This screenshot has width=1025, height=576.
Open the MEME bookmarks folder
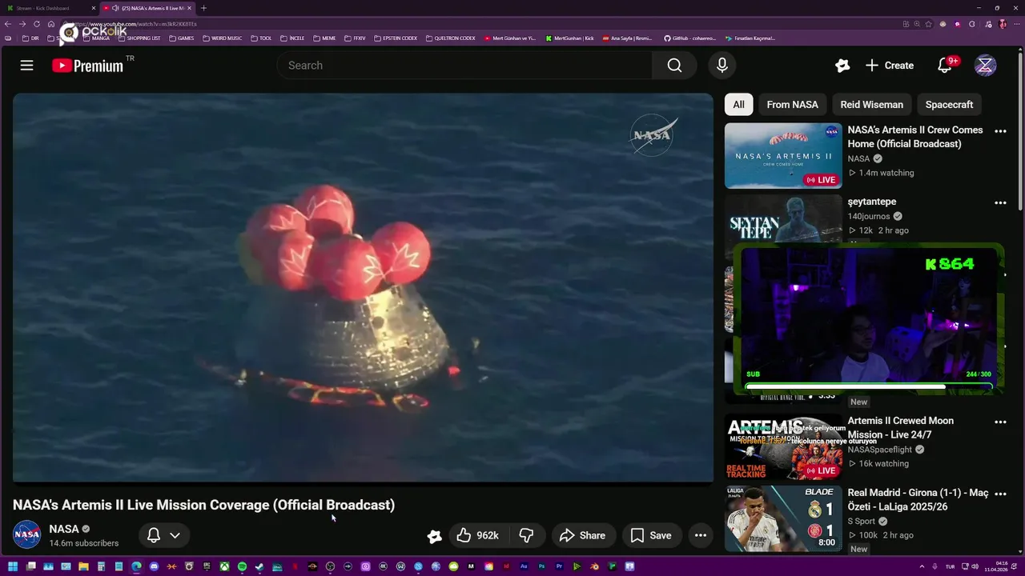point(324,38)
